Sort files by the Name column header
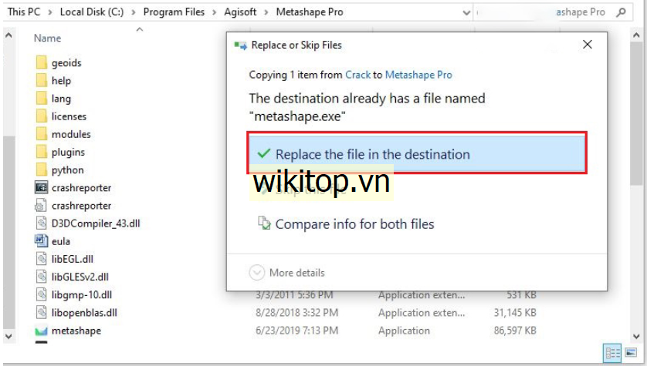Image resolution: width=647 pixels, height=366 pixels. [x=48, y=38]
